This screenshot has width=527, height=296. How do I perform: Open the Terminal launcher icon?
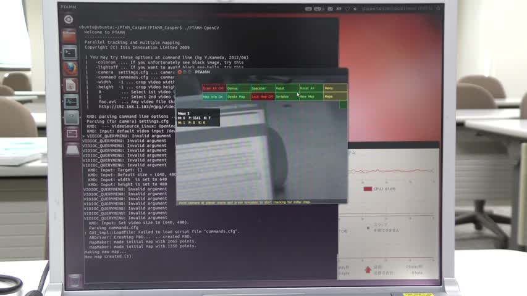[x=70, y=52]
